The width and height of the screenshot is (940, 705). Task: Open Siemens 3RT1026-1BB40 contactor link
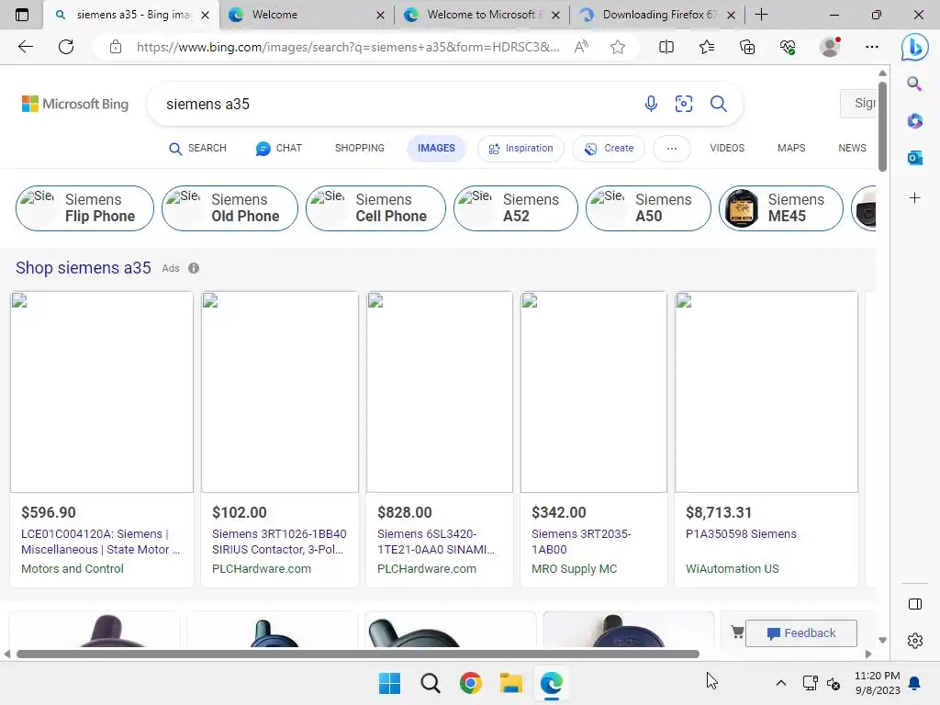pyautogui.click(x=279, y=542)
